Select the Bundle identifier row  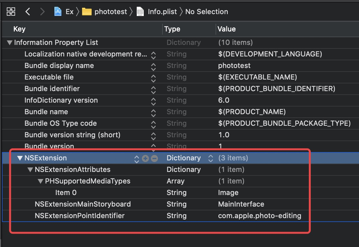coord(52,89)
